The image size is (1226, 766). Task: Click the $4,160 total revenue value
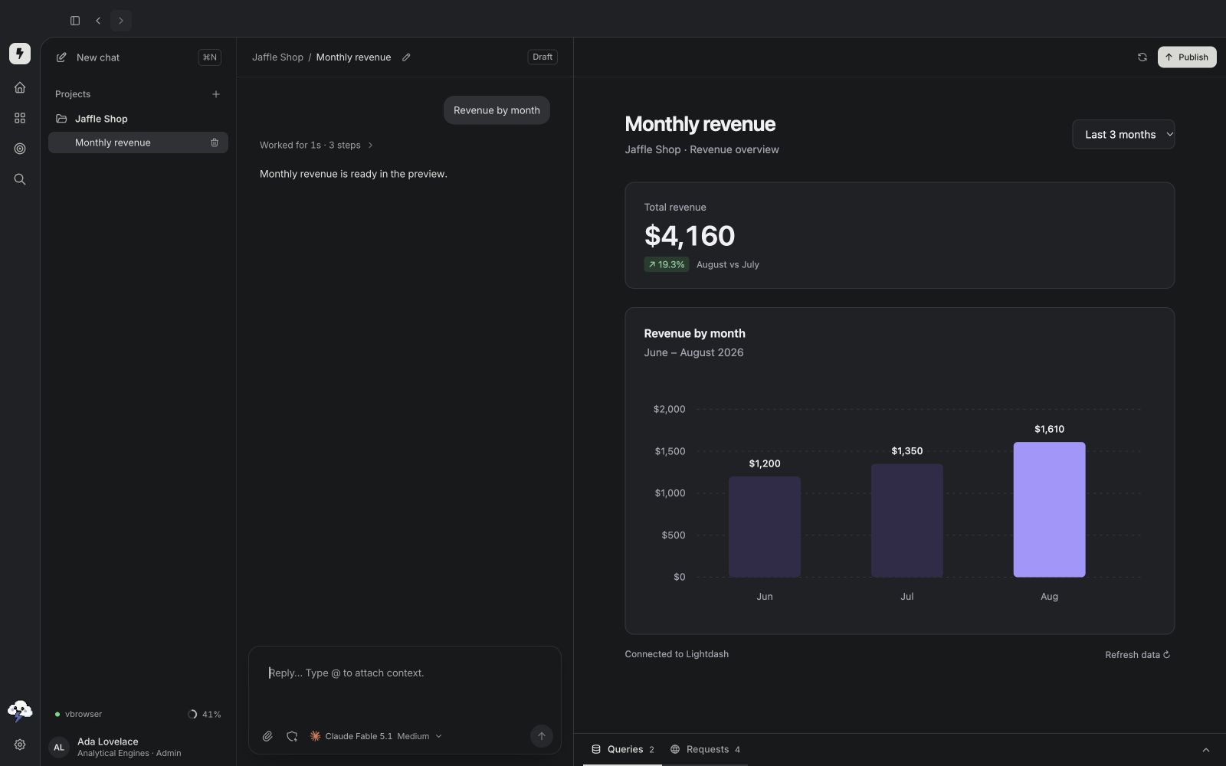690,235
